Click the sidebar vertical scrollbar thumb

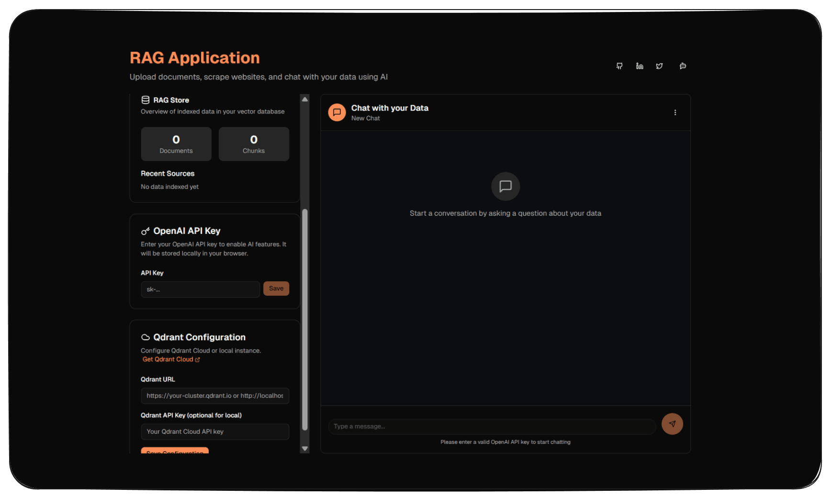(x=304, y=320)
